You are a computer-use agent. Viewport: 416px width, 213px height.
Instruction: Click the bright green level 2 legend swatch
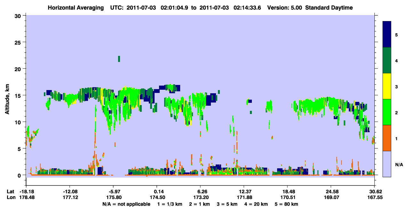click(387, 112)
